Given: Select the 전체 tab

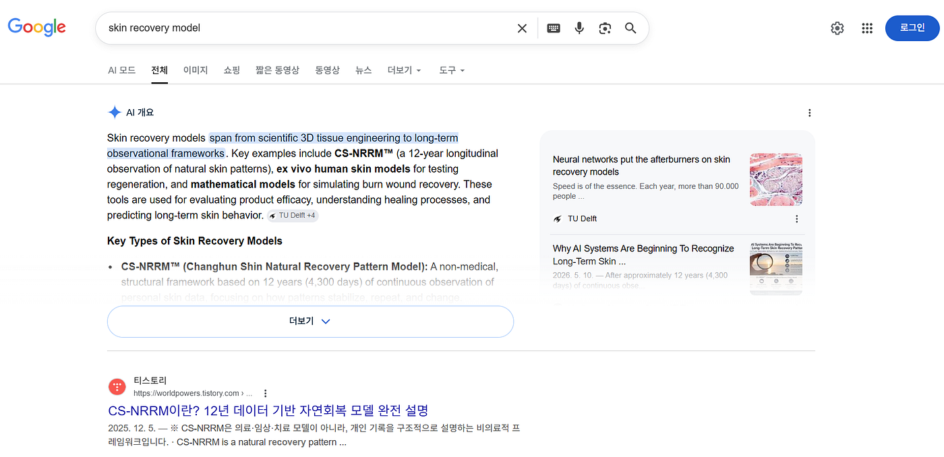Looking at the screenshot, I should click(x=160, y=70).
